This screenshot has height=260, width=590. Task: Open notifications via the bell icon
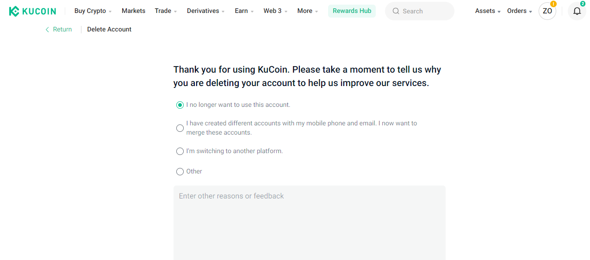point(577,11)
